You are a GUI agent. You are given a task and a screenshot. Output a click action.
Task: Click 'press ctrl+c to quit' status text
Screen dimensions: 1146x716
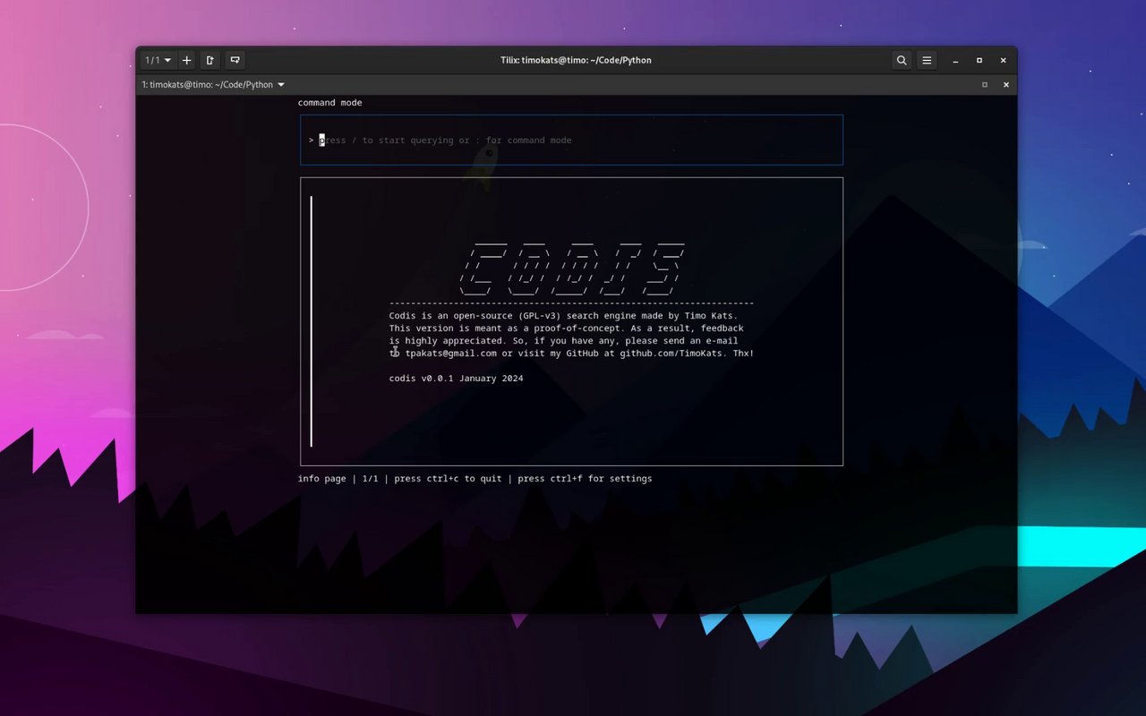tap(449, 479)
